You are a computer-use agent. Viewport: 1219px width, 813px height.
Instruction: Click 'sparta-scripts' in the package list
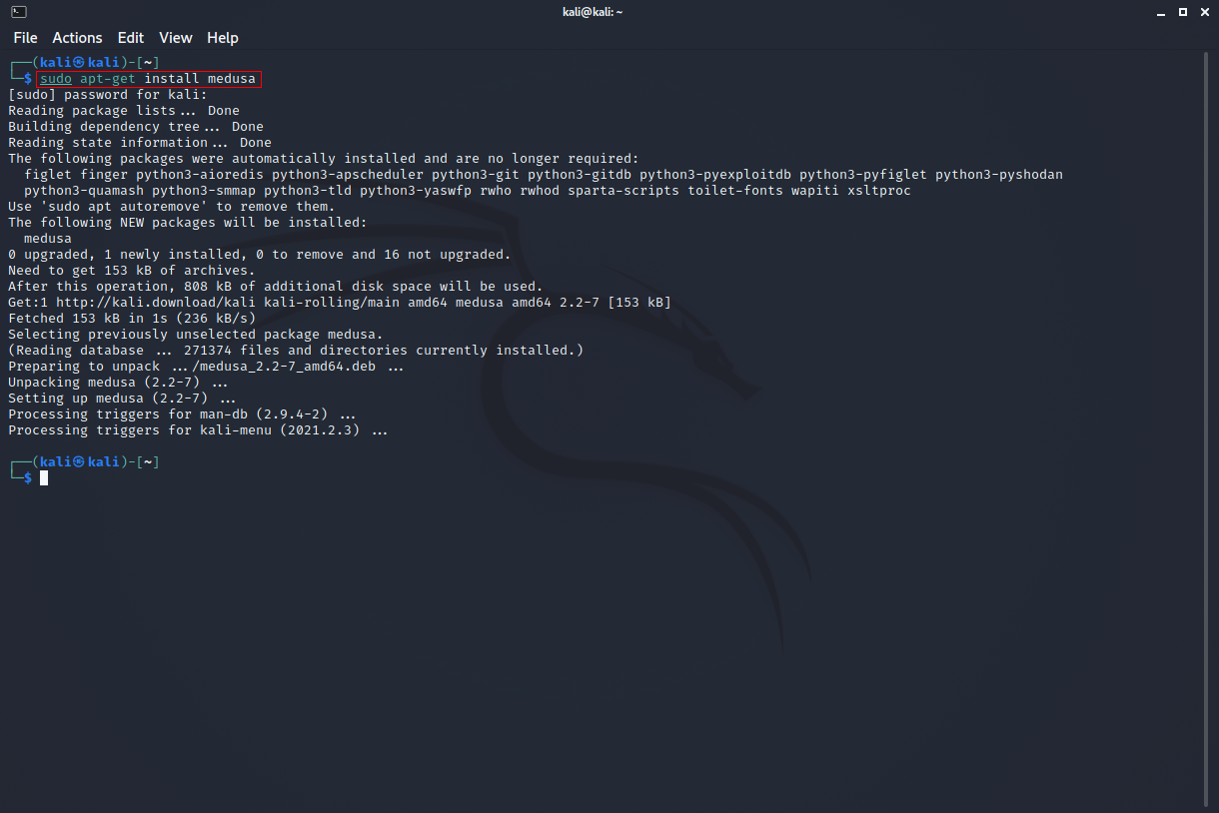[x=623, y=191]
